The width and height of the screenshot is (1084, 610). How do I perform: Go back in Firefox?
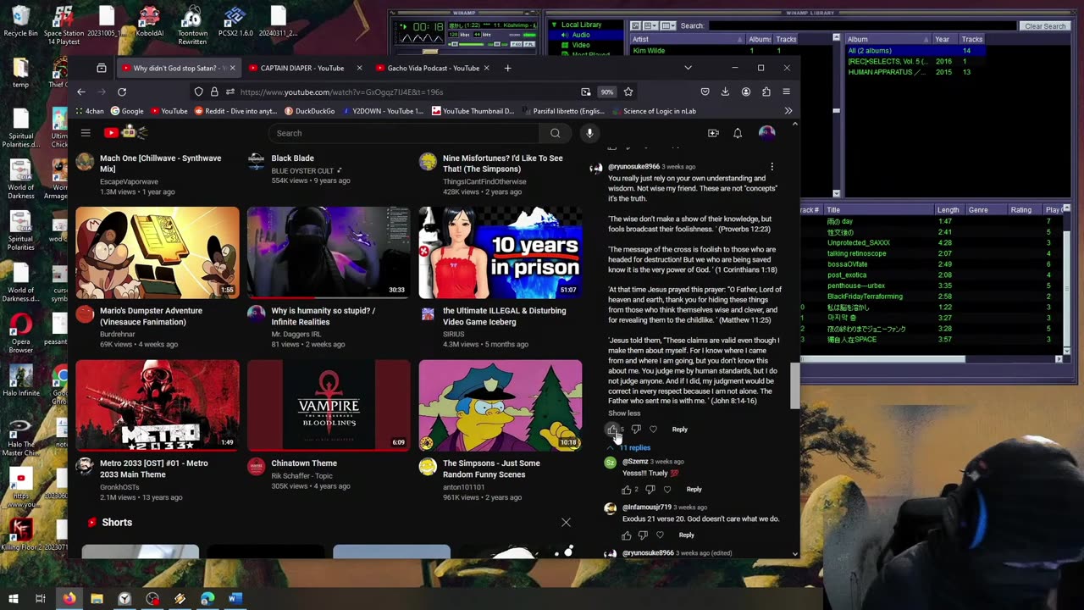tap(80, 91)
